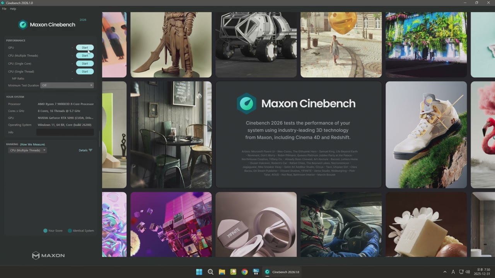The width and height of the screenshot is (495, 278).
Task: Select the colorful swirls thumbnail
Action: click(114, 224)
